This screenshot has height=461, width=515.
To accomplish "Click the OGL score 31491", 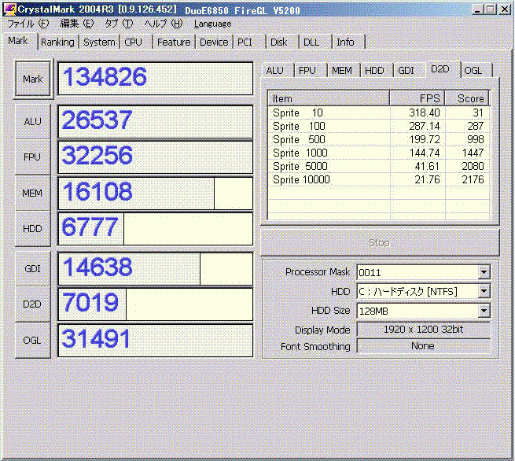I will (x=156, y=341).
